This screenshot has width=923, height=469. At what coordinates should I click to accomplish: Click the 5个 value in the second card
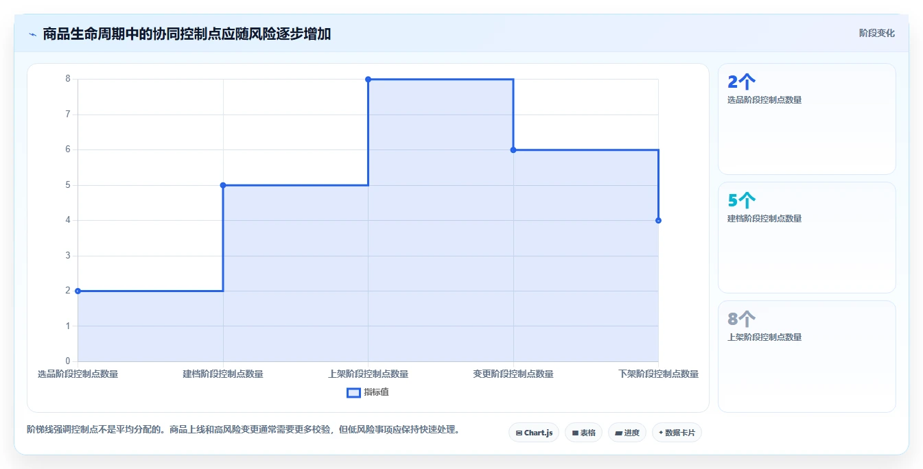[741, 200]
